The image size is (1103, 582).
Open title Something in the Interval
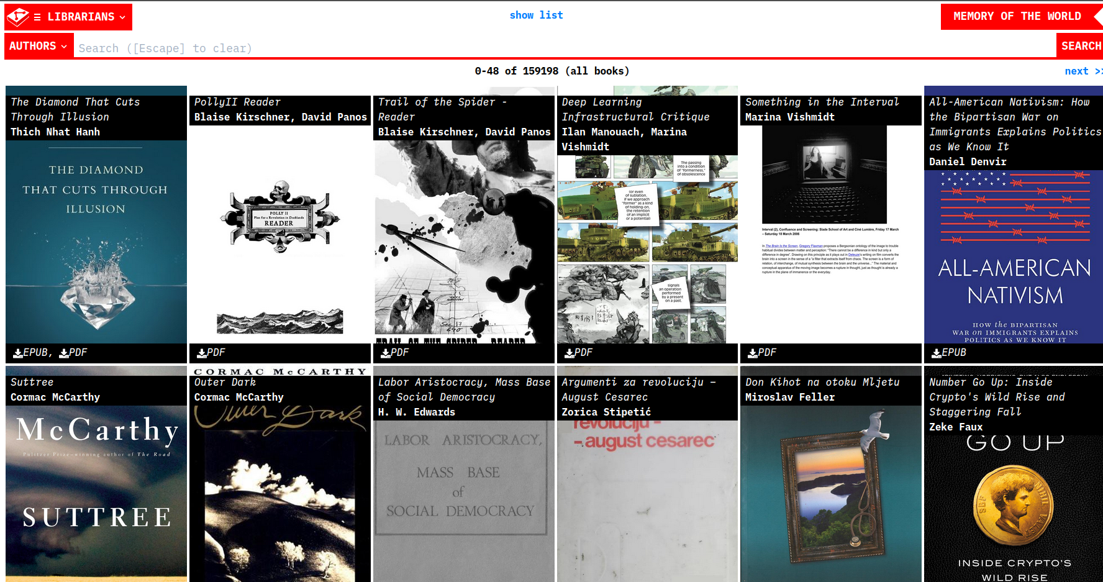(822, 102)
